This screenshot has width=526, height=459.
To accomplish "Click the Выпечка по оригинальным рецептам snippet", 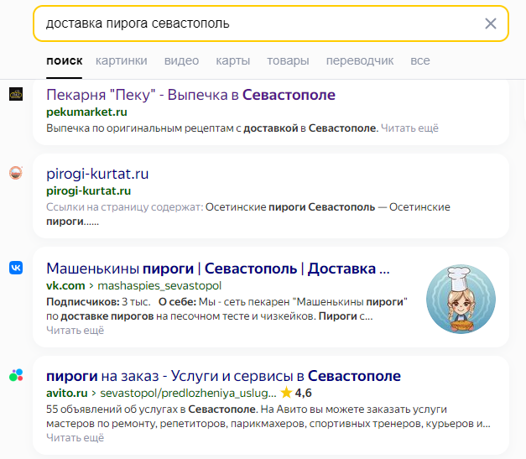I will tap(212, 128).
